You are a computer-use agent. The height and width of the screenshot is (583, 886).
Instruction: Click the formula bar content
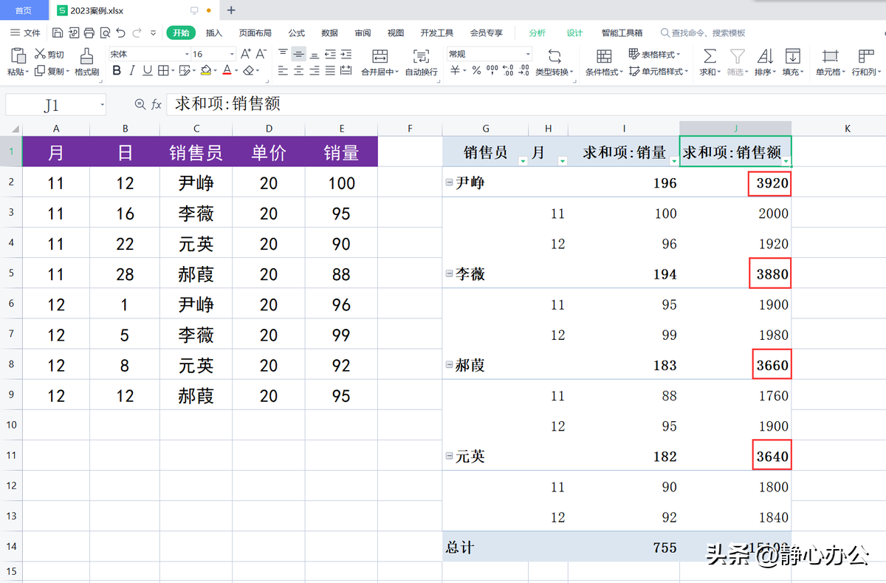click(x=526, y=105)
